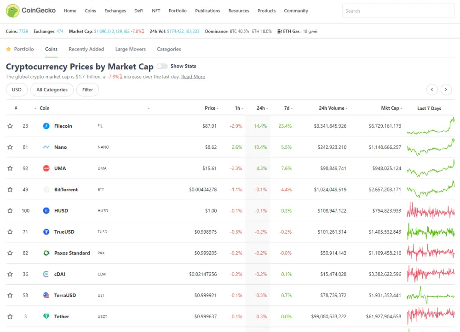Screen dimensions: 460x332
Task: Open the All Categories dropdown
Action: [52, 90]
